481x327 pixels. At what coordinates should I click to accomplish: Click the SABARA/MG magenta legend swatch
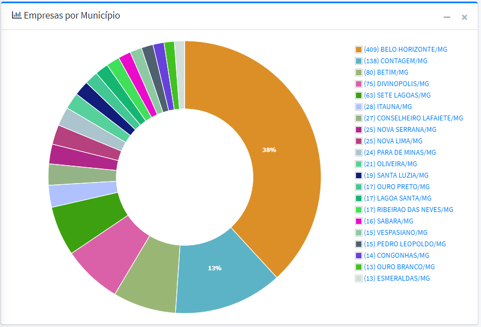tap(359, 221)
